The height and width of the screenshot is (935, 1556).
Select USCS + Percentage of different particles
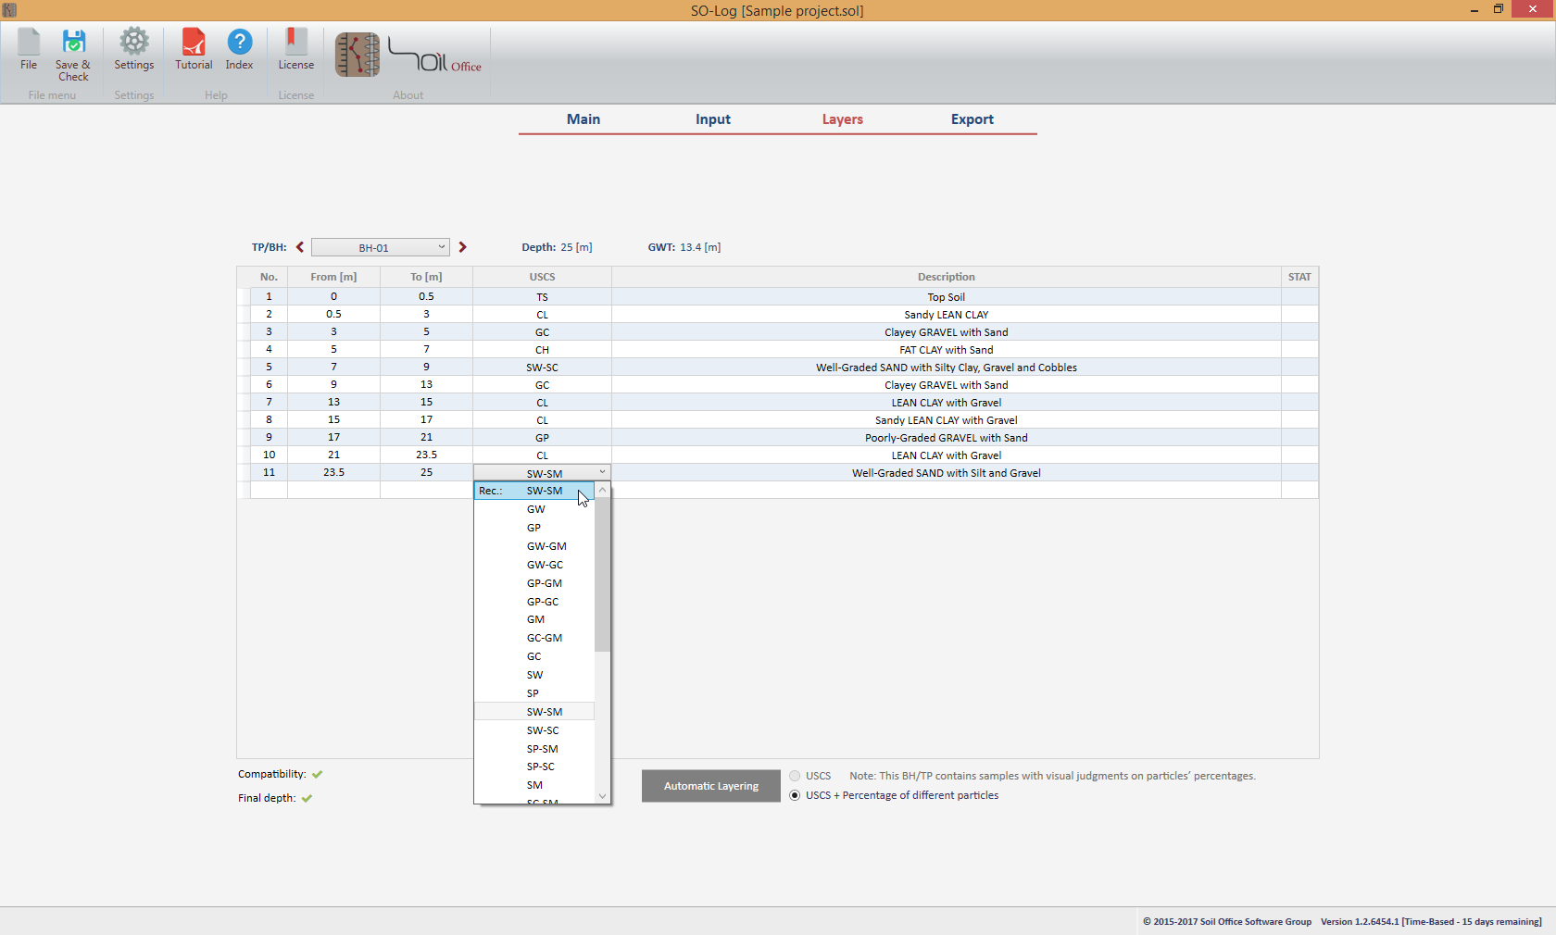pyautogui.click(x=795, y=795)
